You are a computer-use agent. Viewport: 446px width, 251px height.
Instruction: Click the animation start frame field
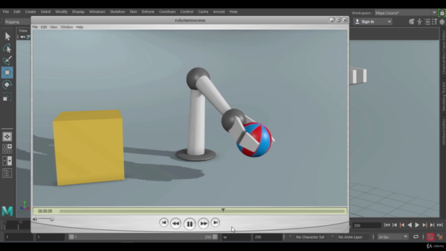tap(19, 237)
